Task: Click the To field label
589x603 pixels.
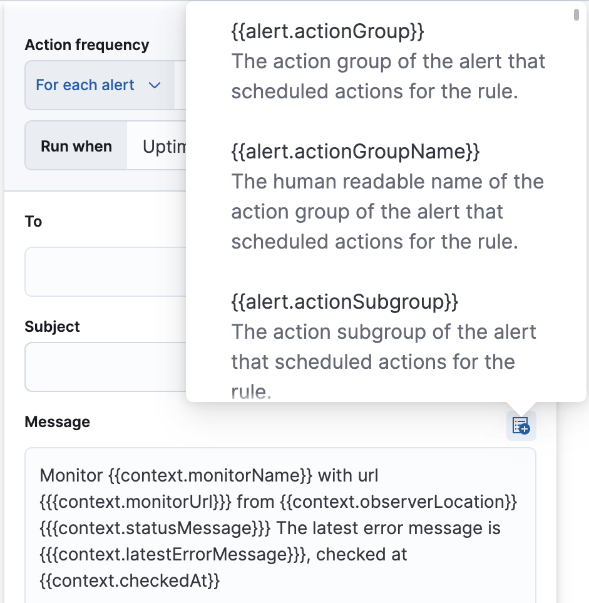Action: (x=32, y=221)
